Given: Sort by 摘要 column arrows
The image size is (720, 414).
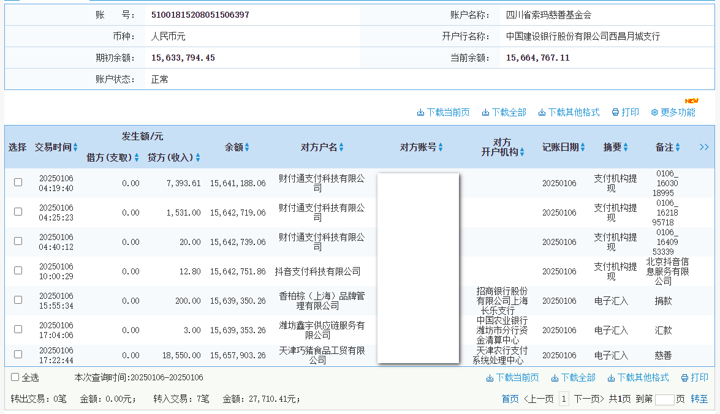Looking at the screenshot, I should 626,148.
